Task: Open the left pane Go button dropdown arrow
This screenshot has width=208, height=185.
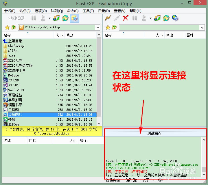Action: click(x=49, y=18)
